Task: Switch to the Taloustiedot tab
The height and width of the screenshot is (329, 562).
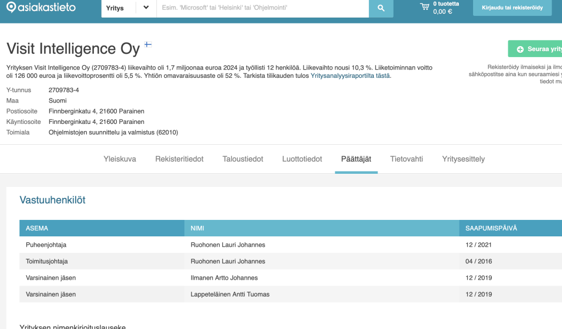Action: point(243,159)
